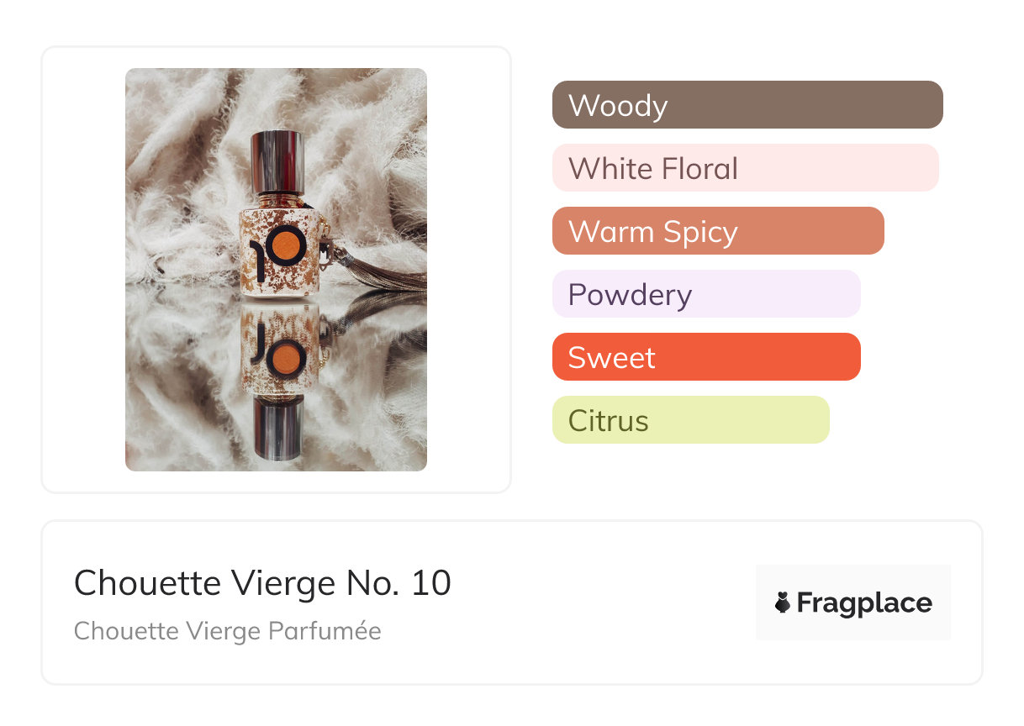Screen dimensions: 1024x726
Task: Pick the yellow-green Citrus accord bar
Action: pyautogui.click(x=690, y=420)
